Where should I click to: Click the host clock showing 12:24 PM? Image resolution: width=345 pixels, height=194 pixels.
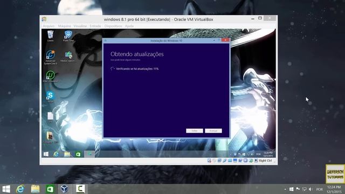(x=334, y=189)
